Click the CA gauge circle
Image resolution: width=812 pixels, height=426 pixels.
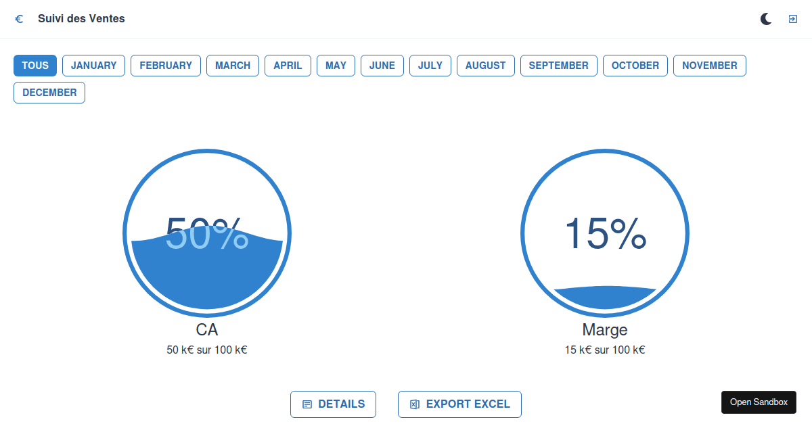[x=207, y=232]
